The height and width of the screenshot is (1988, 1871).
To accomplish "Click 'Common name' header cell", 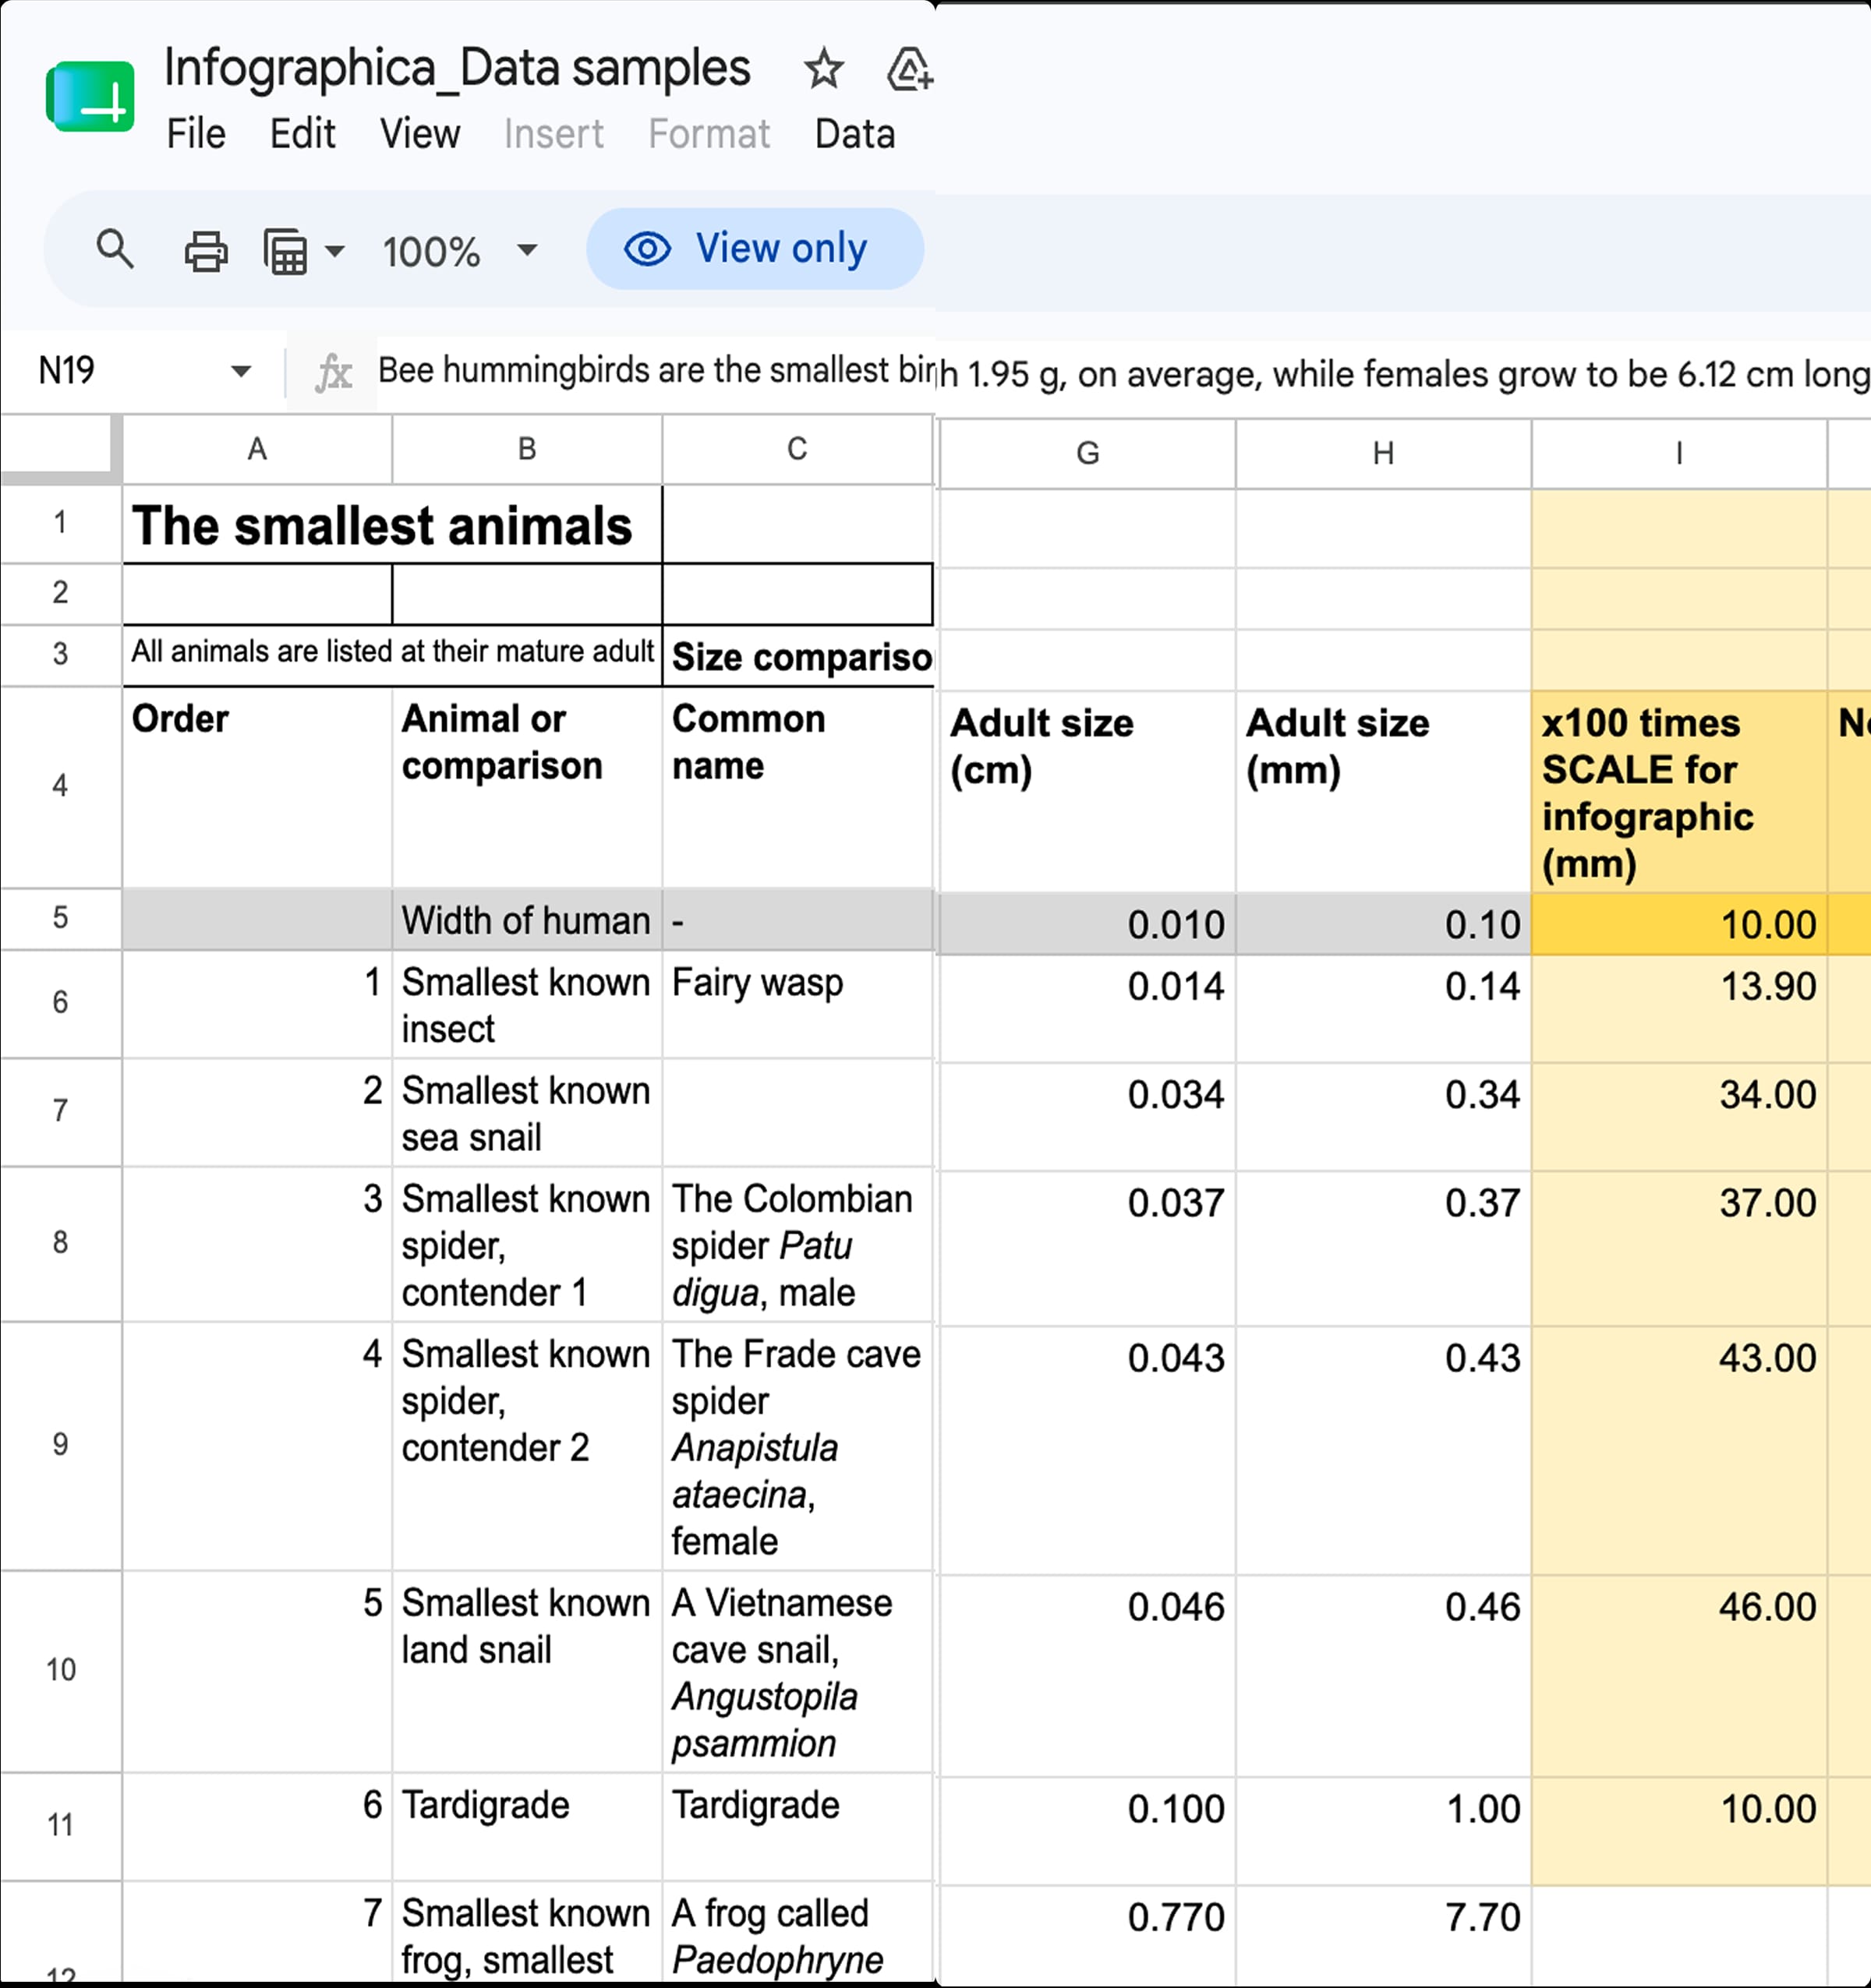I will point(798,787).
